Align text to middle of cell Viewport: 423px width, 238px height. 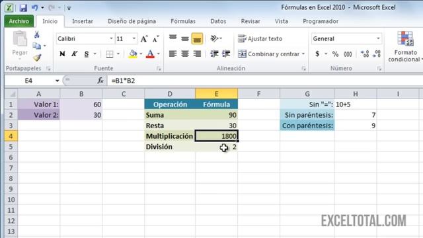(x=185, y=38)
